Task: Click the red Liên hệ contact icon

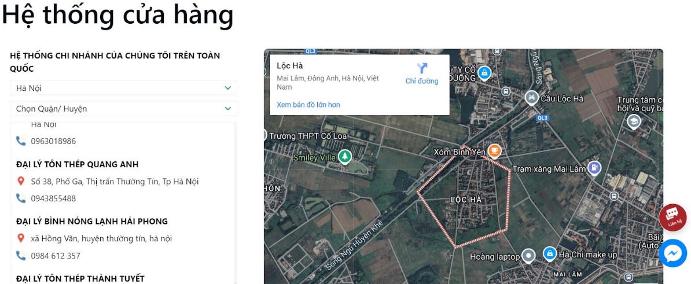Action: pos(672,217)
